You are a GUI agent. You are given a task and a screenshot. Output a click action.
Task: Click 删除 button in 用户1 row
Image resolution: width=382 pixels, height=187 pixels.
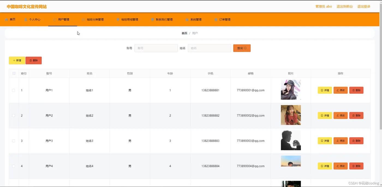[356, 90]
